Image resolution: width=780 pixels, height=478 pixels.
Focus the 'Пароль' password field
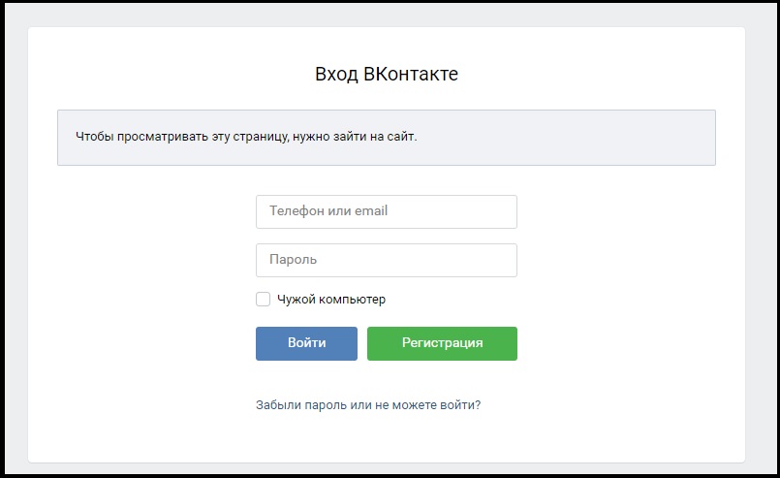[x=387, y=260]
